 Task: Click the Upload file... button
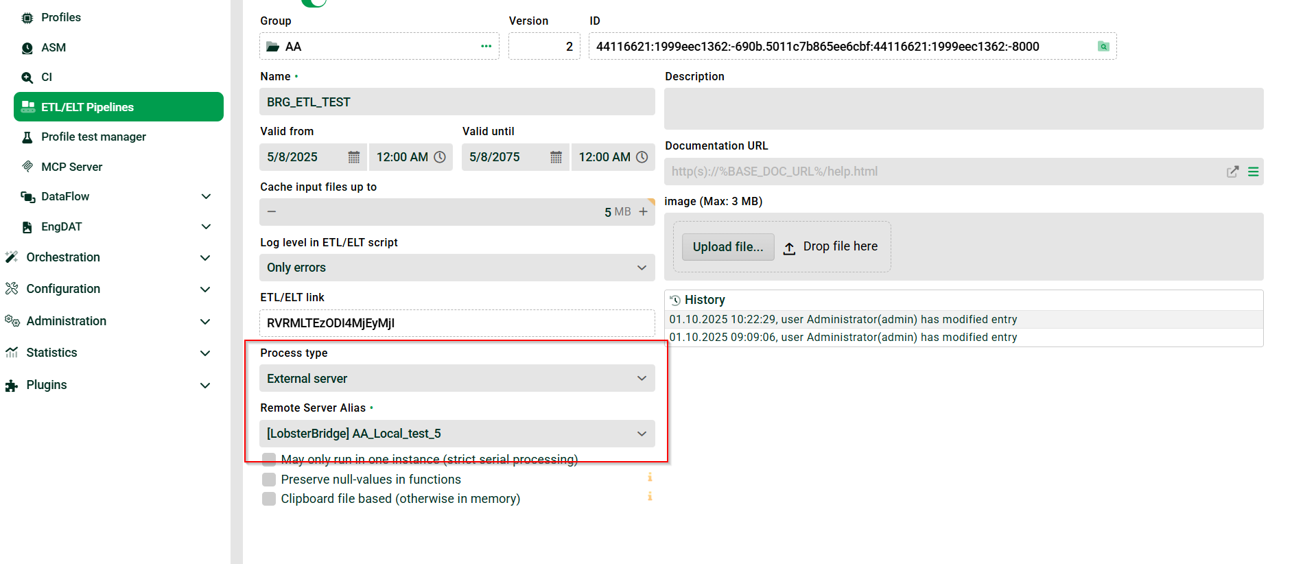[727, 247]
